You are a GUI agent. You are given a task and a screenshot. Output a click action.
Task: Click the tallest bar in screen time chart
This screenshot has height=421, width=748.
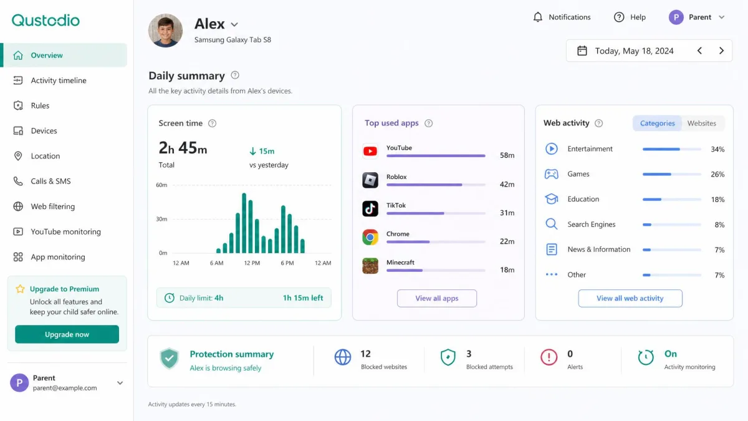[x=244, y=223]
